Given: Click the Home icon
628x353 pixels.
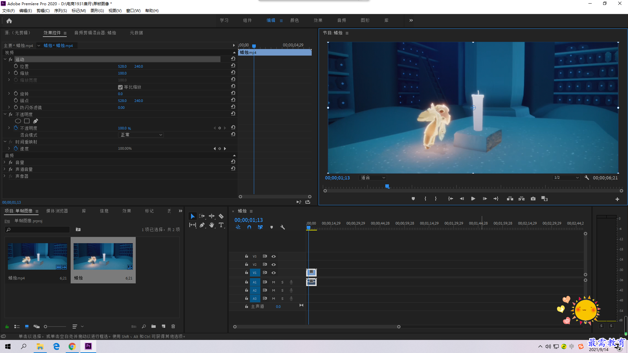Looking at the screenshot, I should click(9, 21).
